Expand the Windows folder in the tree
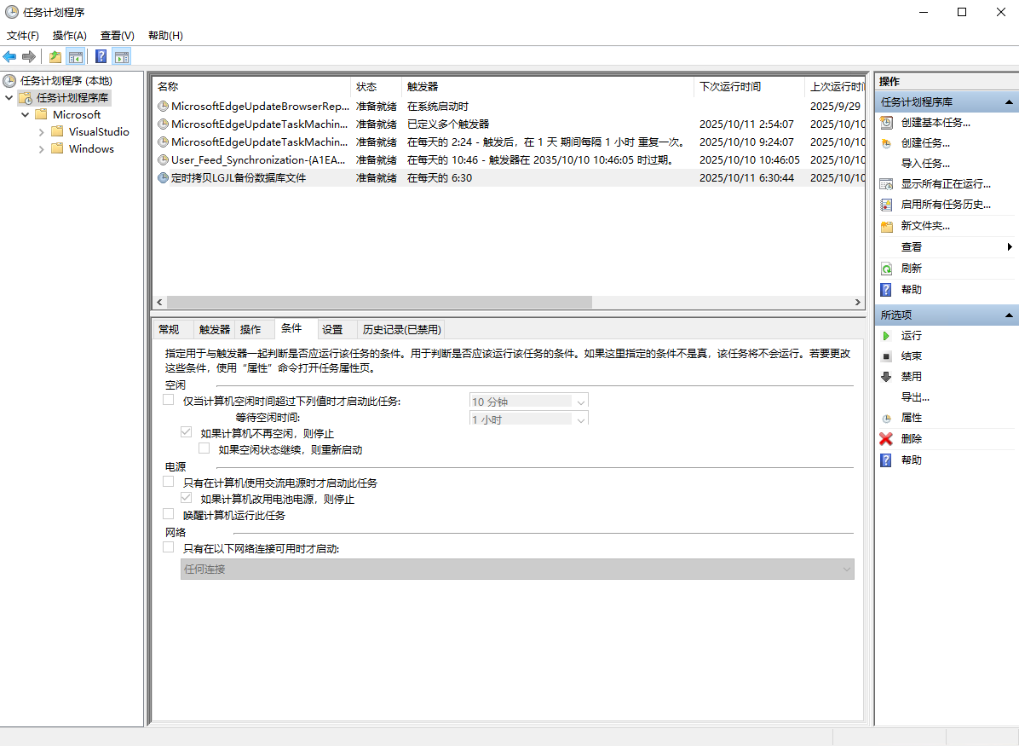Viewport: 1019px width, 746px height. pos(41,148)
